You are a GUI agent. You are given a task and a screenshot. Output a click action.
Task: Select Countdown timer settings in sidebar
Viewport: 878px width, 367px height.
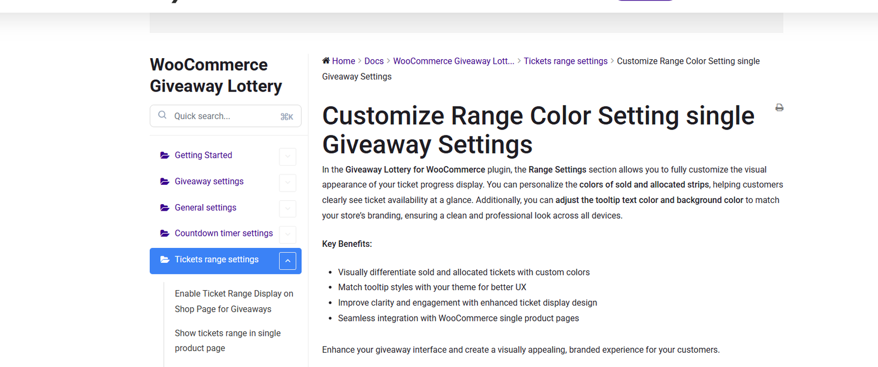(223, 233)
